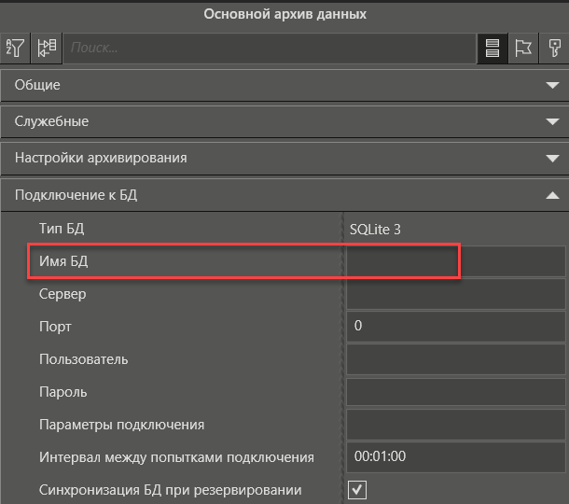Expand the Общие section
This screenshot has height=504, width=569.
(x=284, y=85)
